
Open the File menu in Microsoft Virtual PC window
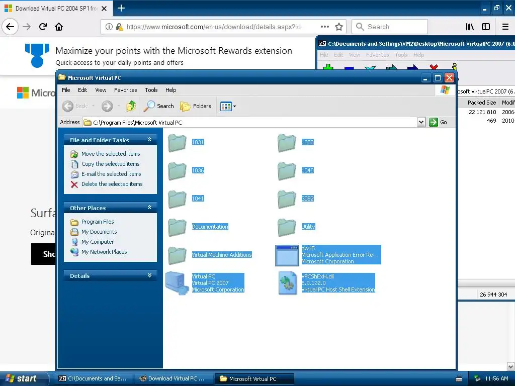(66, 90)
